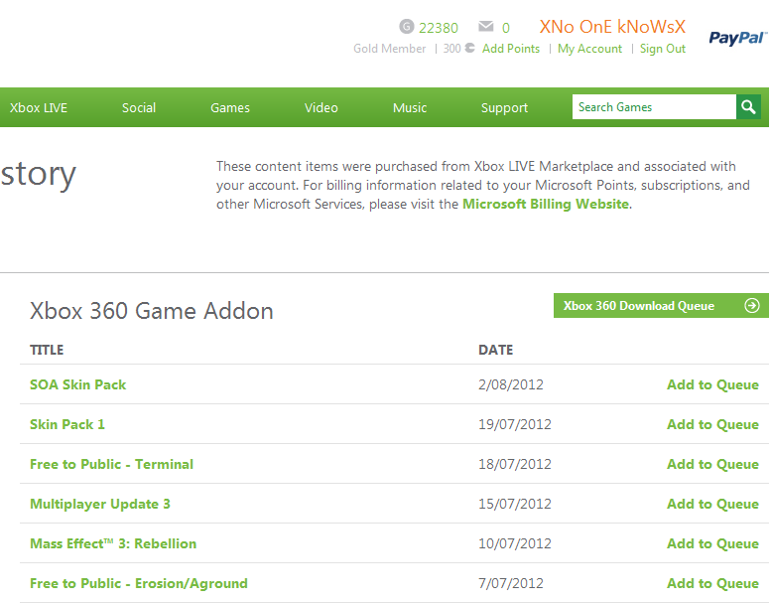
Task: Click the PayPal logo
Action: 738,38
